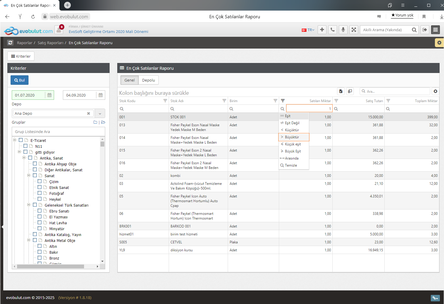Image resolution: width=444 pixels, height=304 pixels.
Task: Switch to the Depolu tab
Action: click(148, 80)
